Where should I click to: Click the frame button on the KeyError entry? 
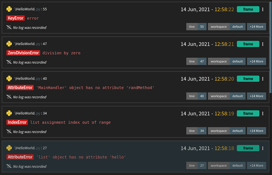(248, 9)
